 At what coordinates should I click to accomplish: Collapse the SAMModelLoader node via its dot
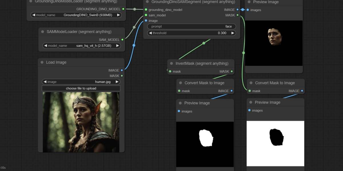[43, 32]
